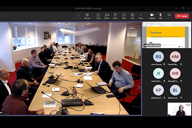Click the JE avatar for Johan

coord(158,73)
